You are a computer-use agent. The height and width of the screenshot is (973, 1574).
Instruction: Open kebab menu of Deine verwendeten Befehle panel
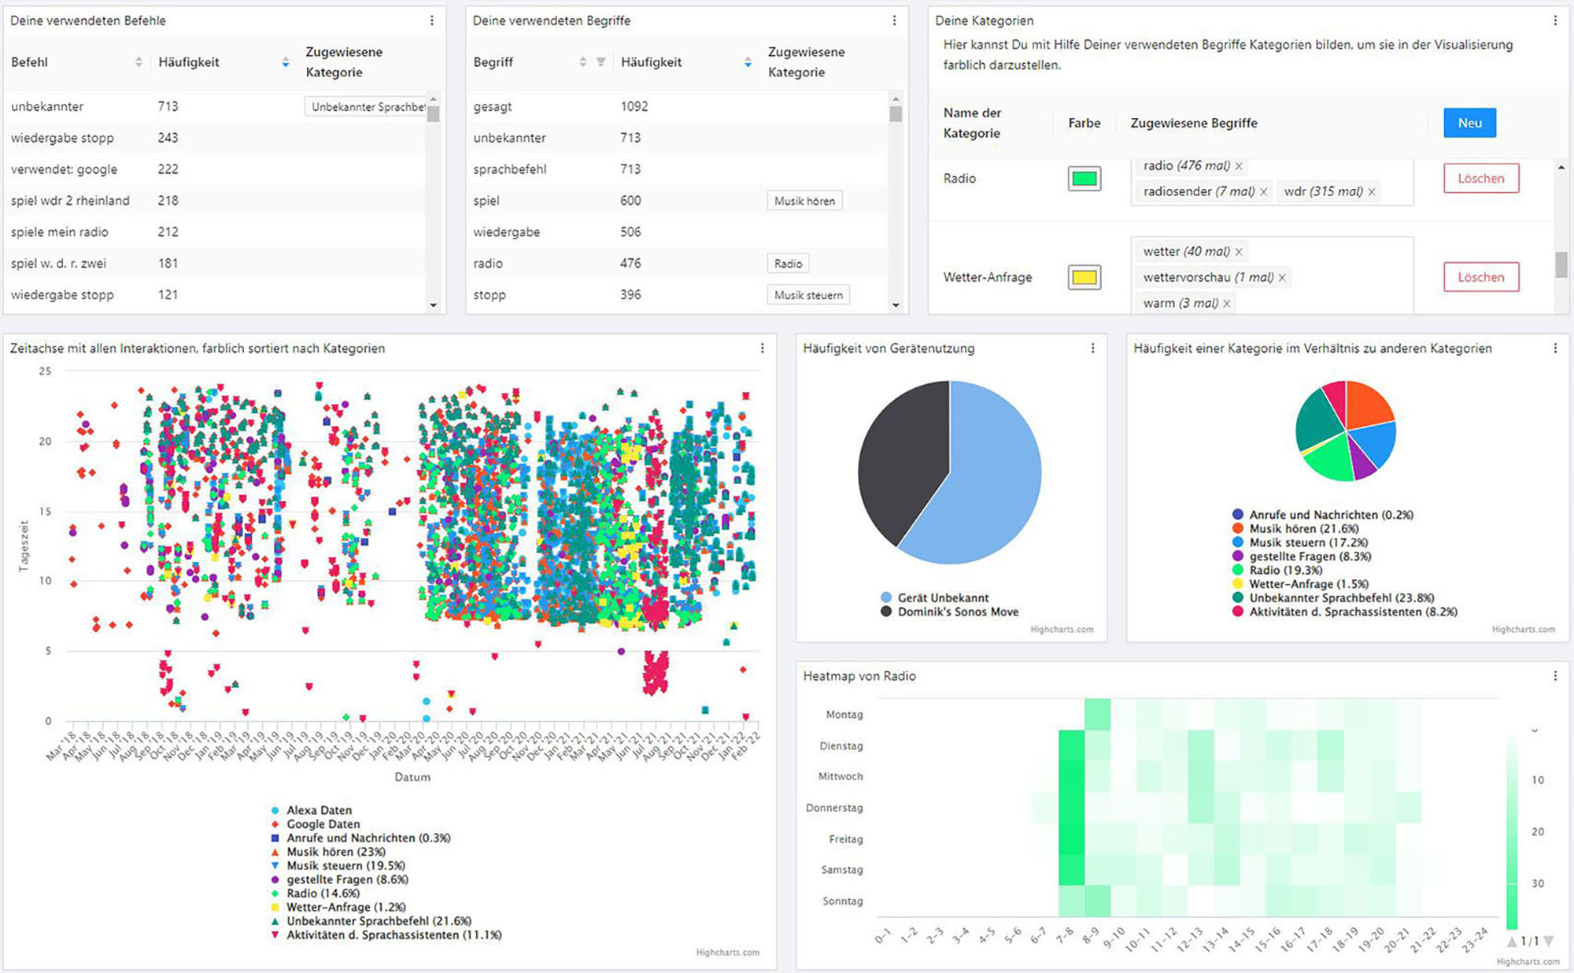(431, 20)
